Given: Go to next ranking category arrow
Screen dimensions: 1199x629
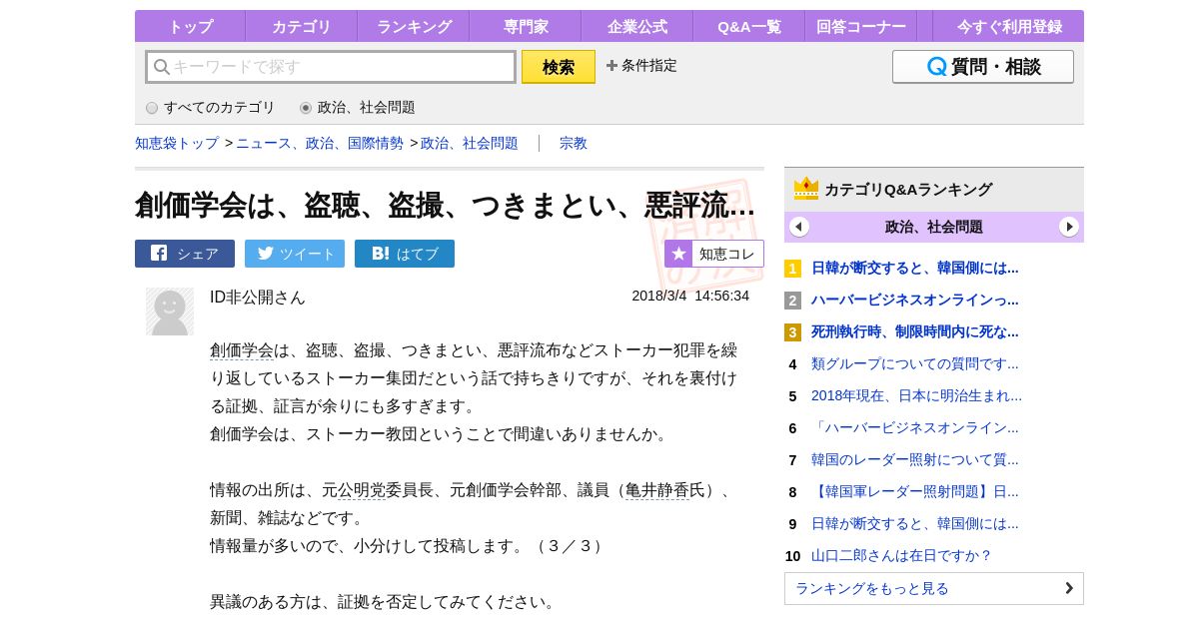Looking at the screenshot, I should pyautogui.click(x=1069, y=227).
